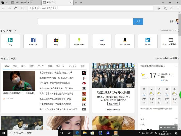Select the スポーツ news tab
Screen dimensions: 181x136
pyautogui.click(x=60, y=66)
